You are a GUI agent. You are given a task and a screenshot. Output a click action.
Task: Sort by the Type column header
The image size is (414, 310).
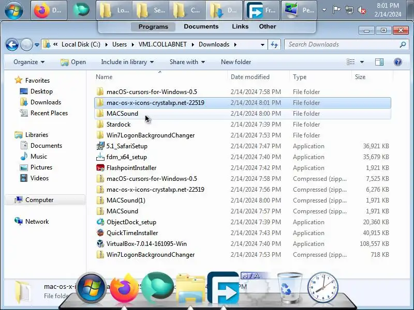pos(320,76)
